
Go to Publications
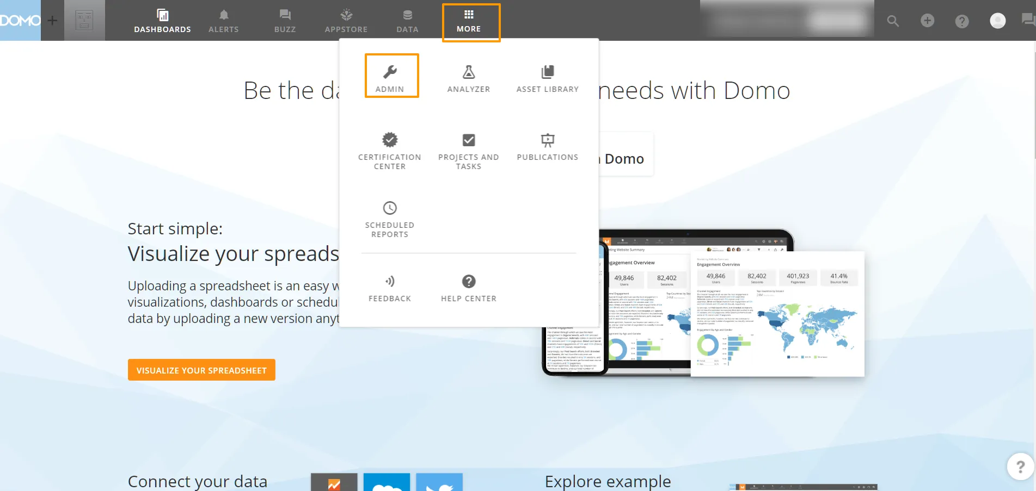[548, 147]
